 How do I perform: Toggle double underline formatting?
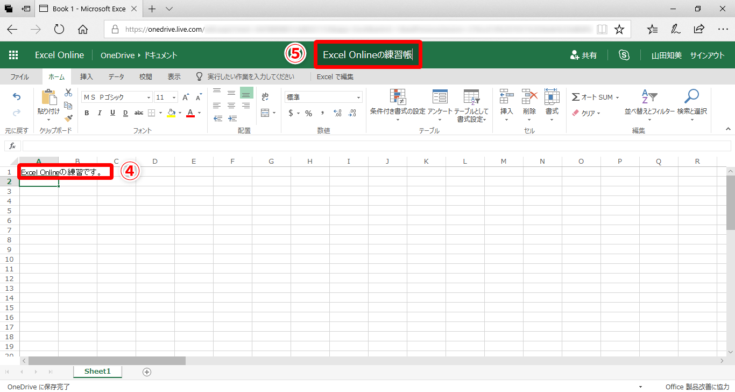pyautogui.click(x=125, y=113)
